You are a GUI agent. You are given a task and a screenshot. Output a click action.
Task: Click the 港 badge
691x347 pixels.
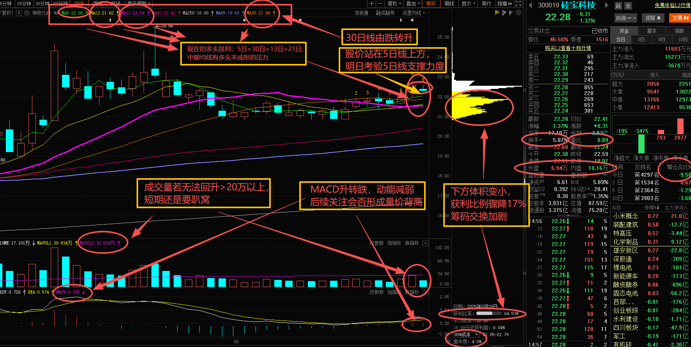[628, 6]
